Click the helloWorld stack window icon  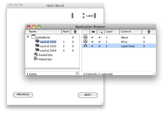coord(33,37)
